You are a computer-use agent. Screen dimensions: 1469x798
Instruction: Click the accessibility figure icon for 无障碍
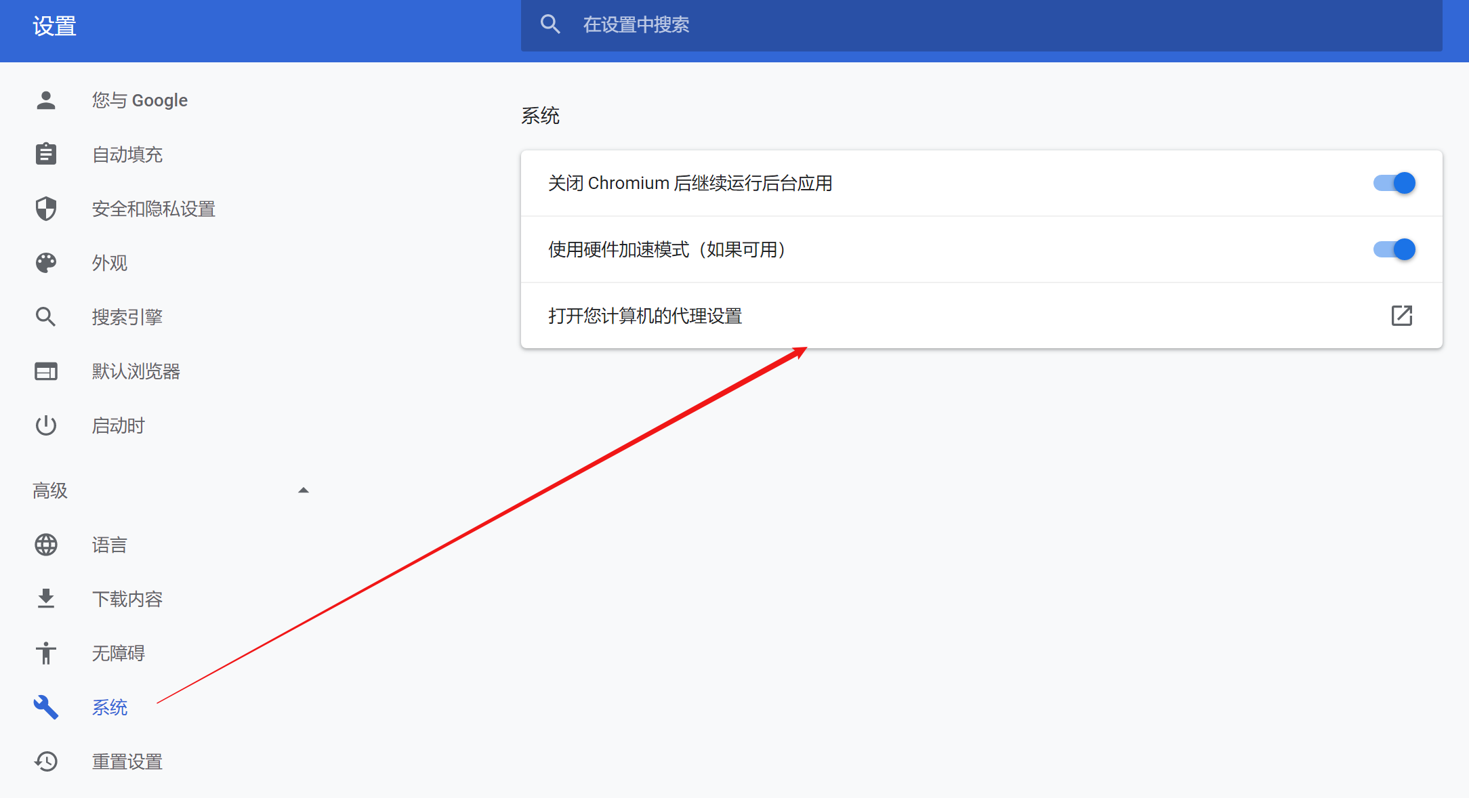pyautogui.click(x=46, y=653)
